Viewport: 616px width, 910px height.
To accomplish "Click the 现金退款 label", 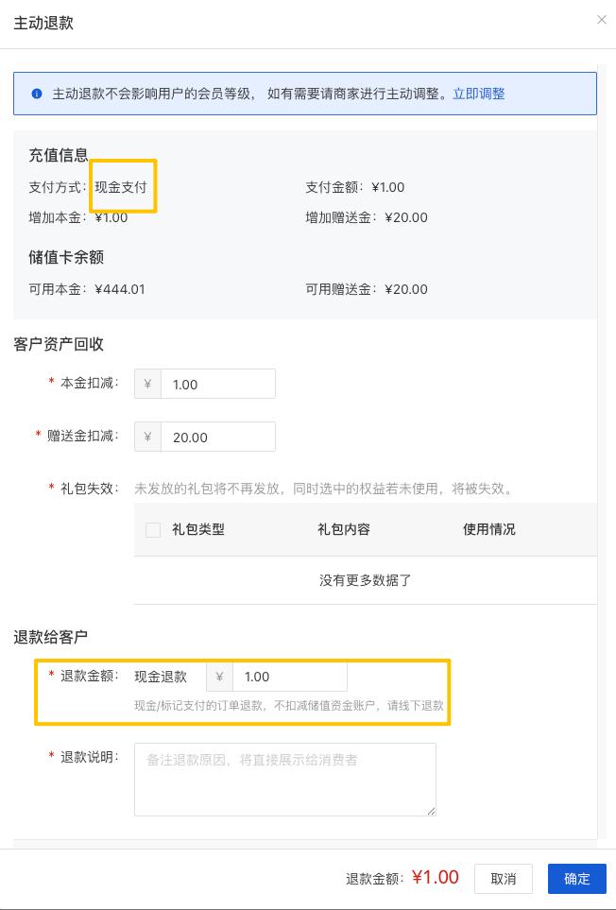I will [x=161, y=677].
